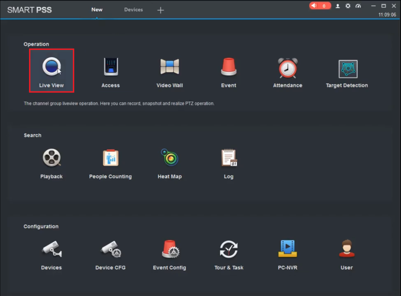
Task: Click the clock time 11:09:06
Action: 387,15
